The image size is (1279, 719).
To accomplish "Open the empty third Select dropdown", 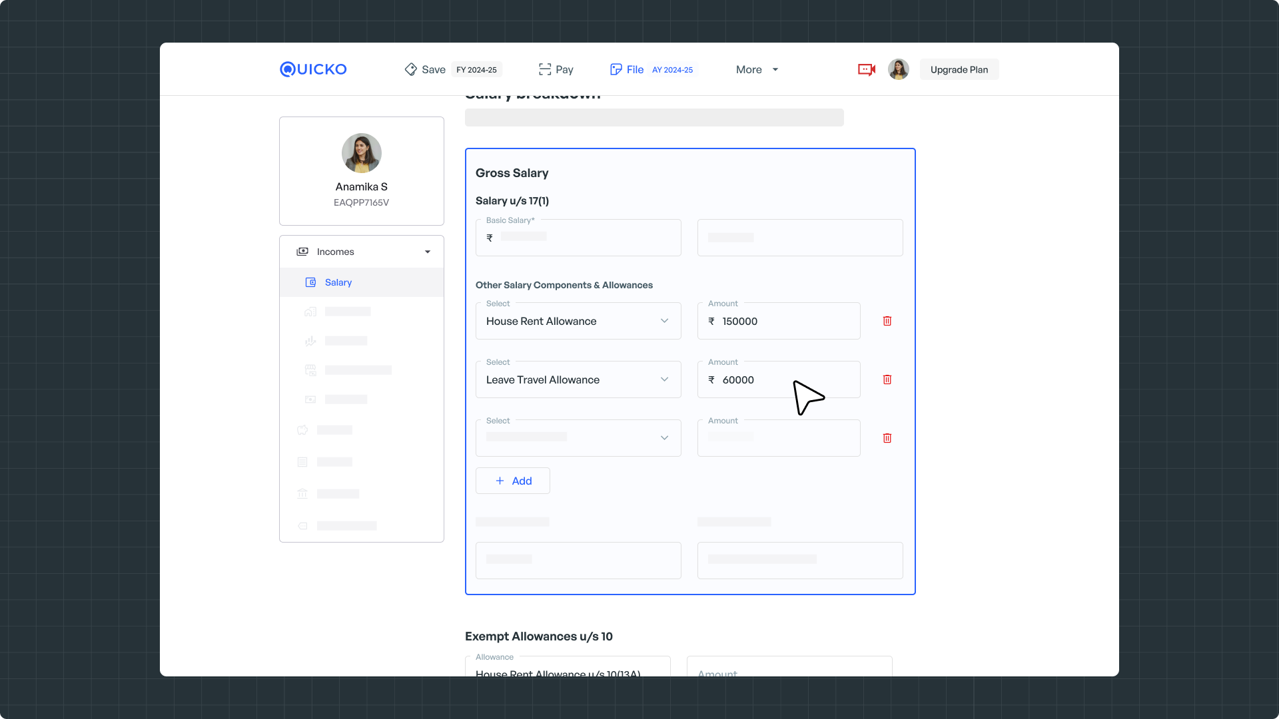I will click(x=578, y=438).
